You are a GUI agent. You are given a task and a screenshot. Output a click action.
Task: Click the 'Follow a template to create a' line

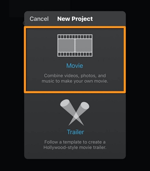point(75,142)
